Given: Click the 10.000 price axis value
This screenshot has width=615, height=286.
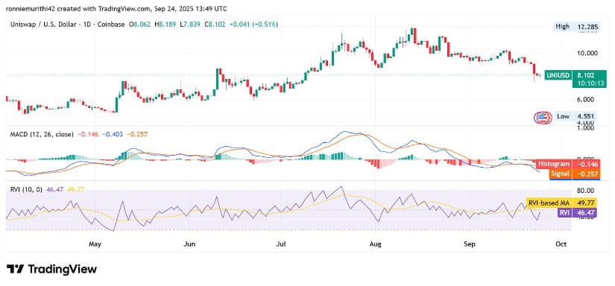Looking at the screenshot, I should (587, 54).
